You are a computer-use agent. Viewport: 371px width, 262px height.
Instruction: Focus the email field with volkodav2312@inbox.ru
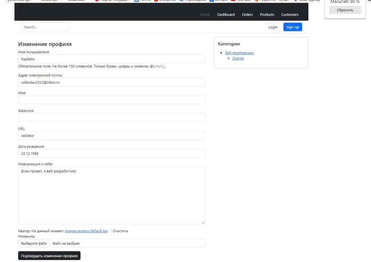point(111,82)
